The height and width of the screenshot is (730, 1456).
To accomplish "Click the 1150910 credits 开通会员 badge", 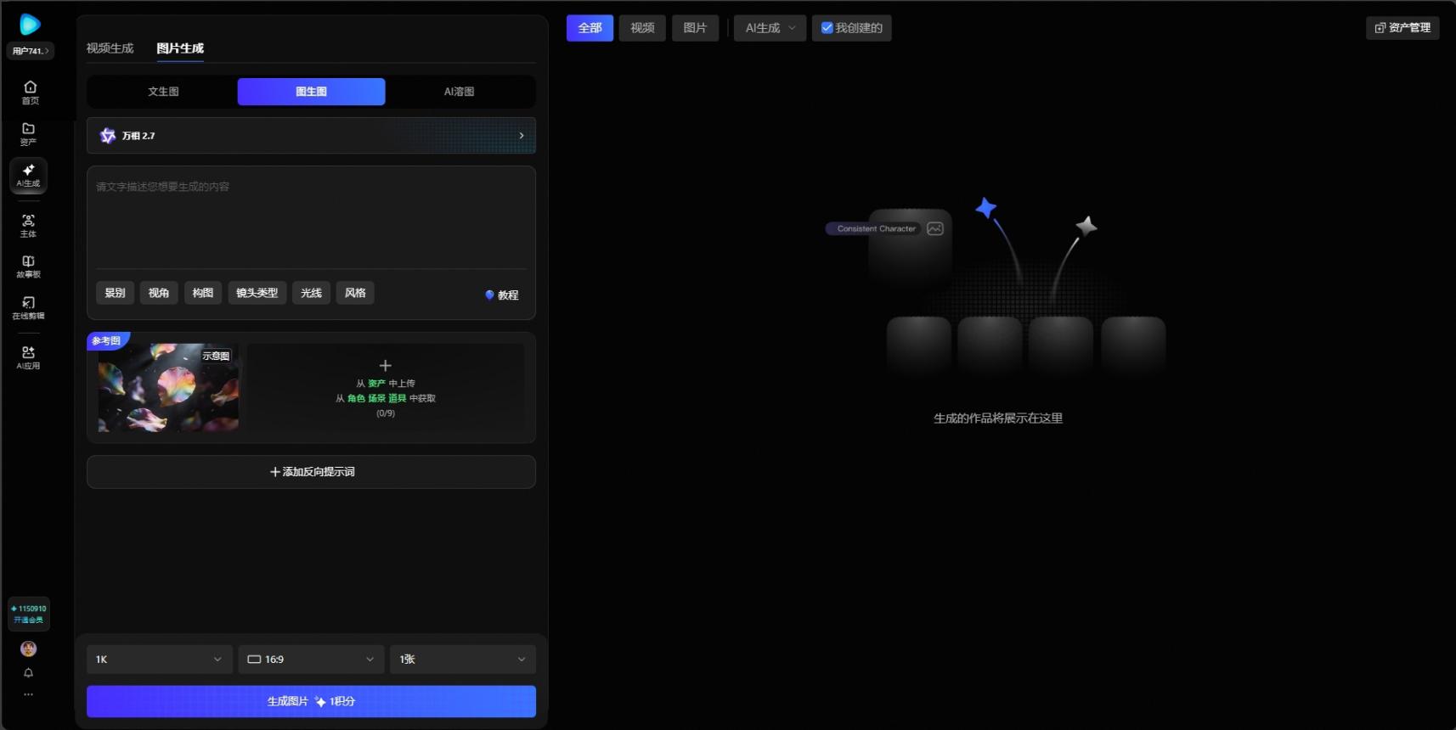I will [x=29, y=614].
